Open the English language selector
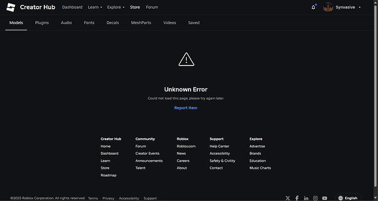This screenshot has height=201, width=378. [348, 198]
